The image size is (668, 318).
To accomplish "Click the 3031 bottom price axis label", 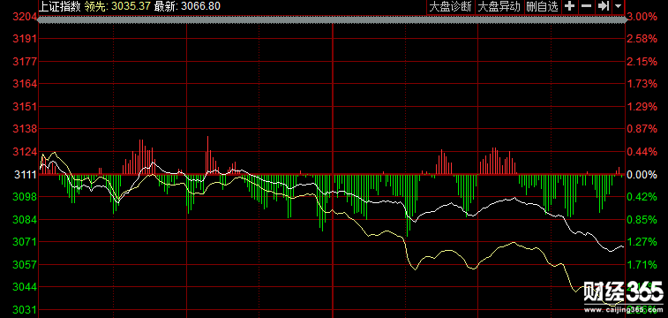I will click(x=25, y=309).
